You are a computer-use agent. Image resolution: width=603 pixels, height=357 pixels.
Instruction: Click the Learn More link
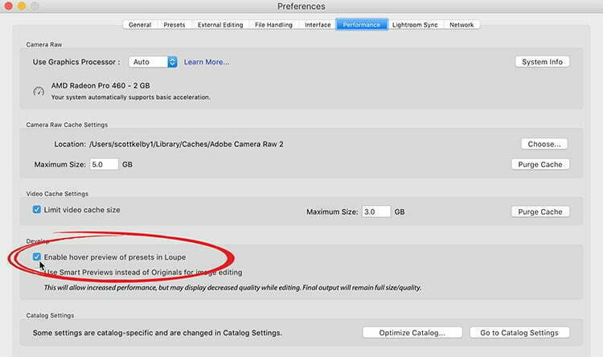pyautogui.click(x=207, y=62)
